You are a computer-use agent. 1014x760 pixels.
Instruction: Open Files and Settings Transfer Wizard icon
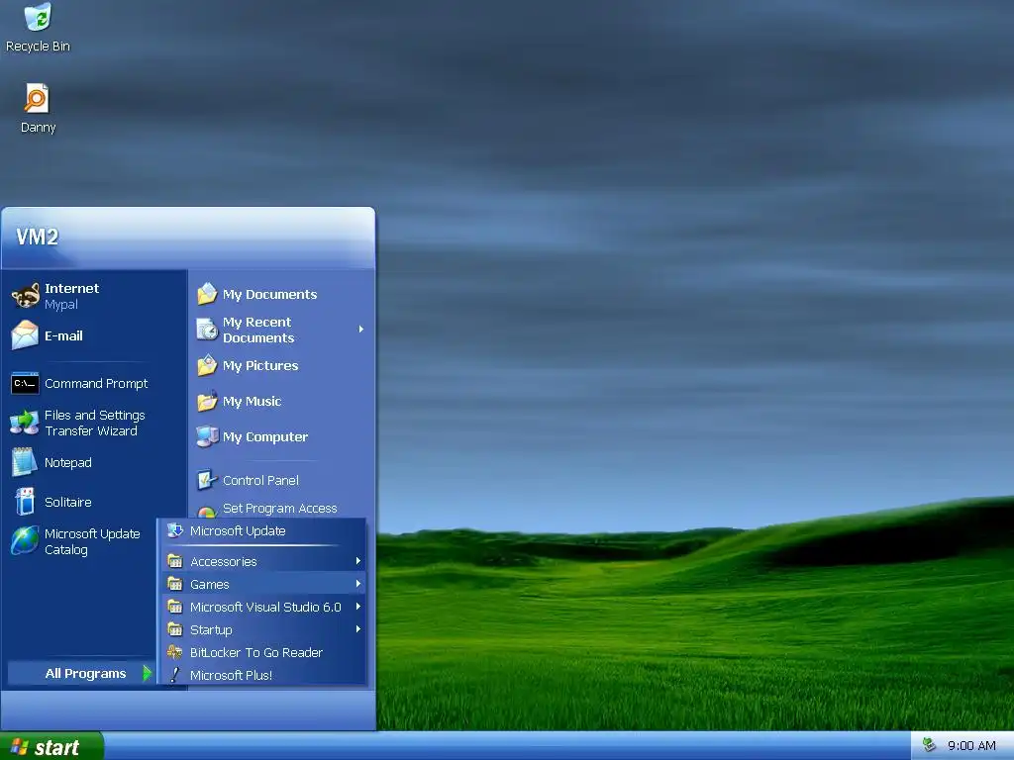[25, 423]
